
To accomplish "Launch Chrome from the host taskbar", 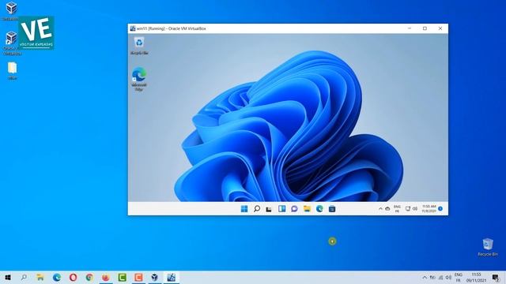I will [89, 277].
